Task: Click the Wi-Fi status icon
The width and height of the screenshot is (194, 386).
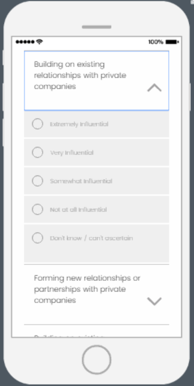Action: (x=40, y=42)
